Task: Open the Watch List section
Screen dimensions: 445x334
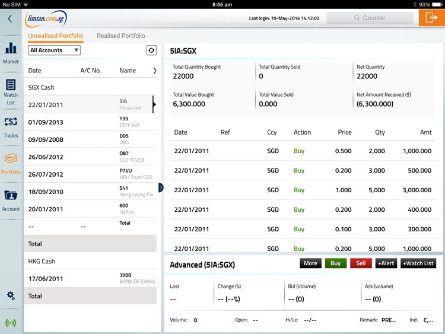Action: 11,92
